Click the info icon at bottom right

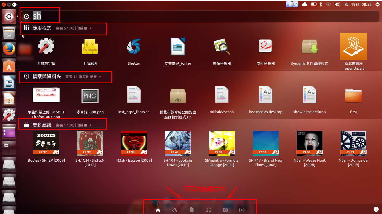[376, 209]
